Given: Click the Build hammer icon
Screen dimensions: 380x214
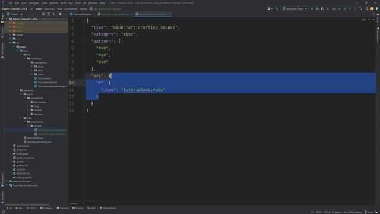Looking at the screenshot, I should click(x=277, y=8).
